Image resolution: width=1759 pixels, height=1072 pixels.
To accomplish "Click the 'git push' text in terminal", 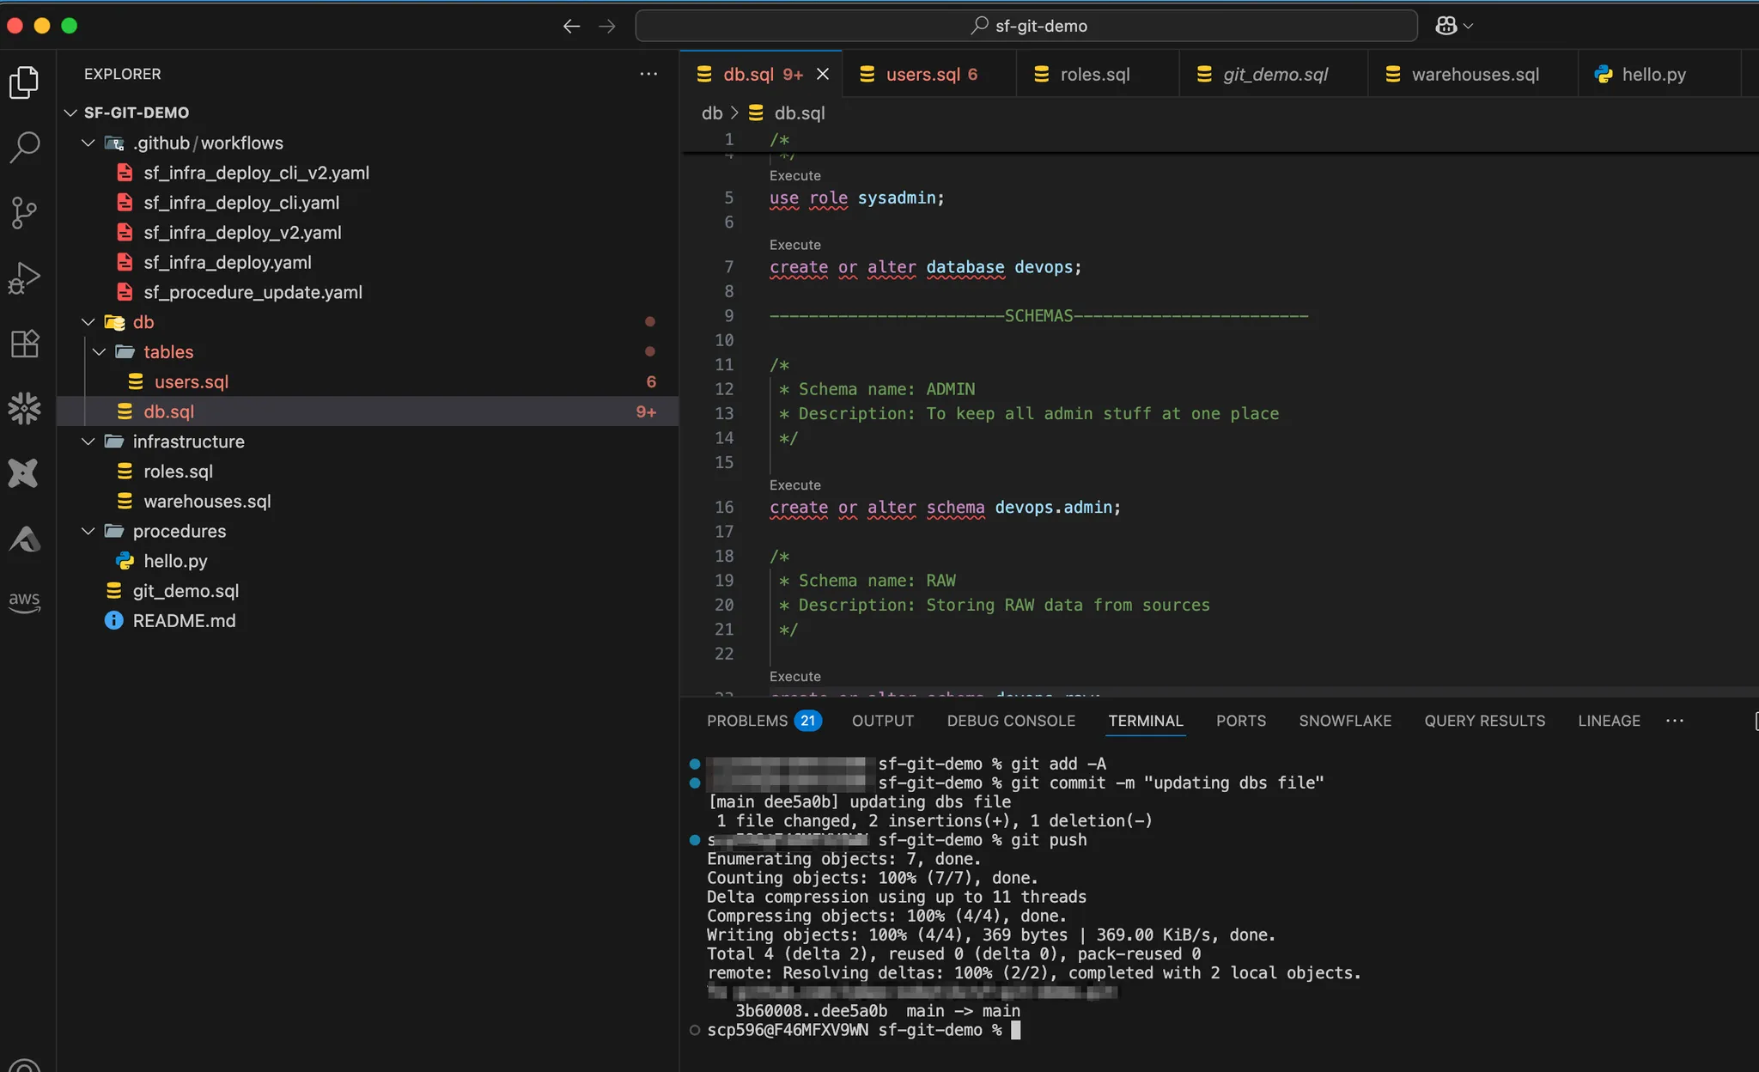I will (1049, 840).
